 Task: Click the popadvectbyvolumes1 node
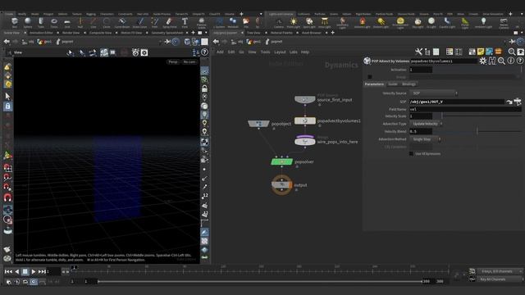[x=304, y=120]
